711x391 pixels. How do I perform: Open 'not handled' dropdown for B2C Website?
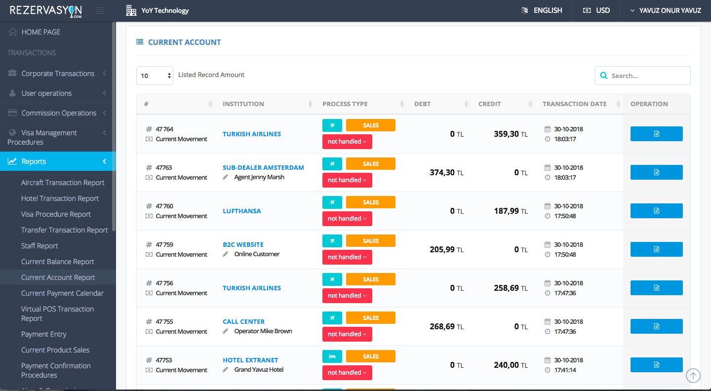pyautogui.click(x=347, y=257)
